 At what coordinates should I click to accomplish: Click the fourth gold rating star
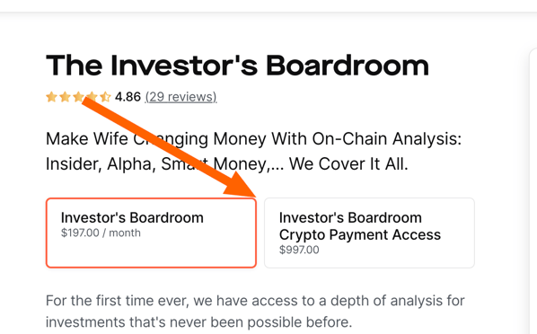click(92, 97)
